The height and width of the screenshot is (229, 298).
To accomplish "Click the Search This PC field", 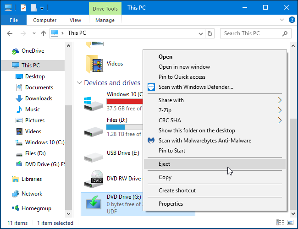I will click(x=252, y=33).
